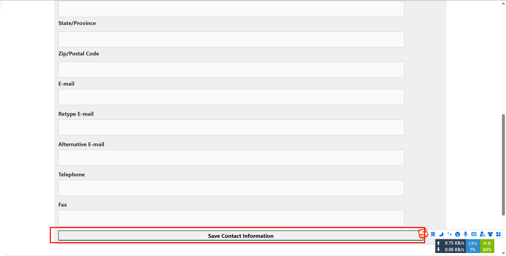The image size is (506, 256).
Task: Focus the Alternative E-mail field
Action: tap(231, 158)
